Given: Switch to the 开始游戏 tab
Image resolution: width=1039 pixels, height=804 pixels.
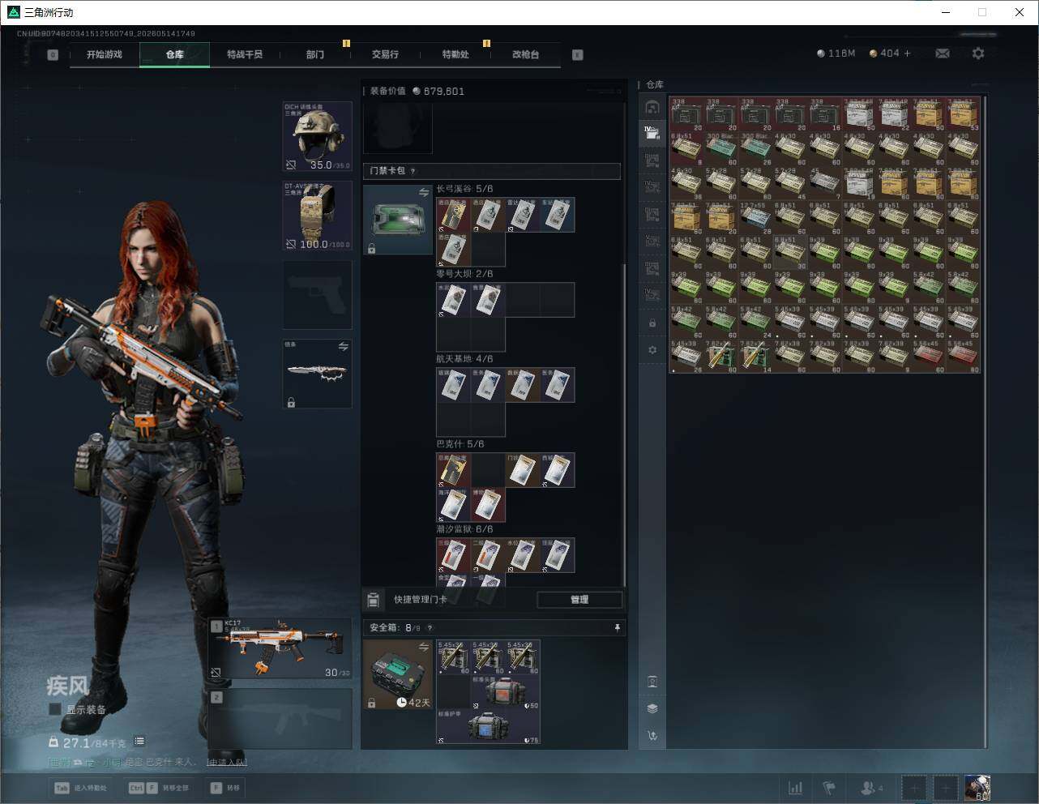Looking at the screenshot, I should pos(105,54).
